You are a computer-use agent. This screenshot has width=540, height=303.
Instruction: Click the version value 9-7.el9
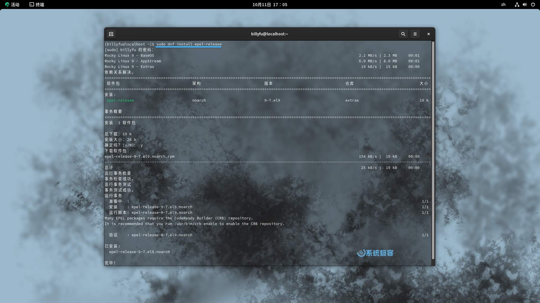point(272,100)
